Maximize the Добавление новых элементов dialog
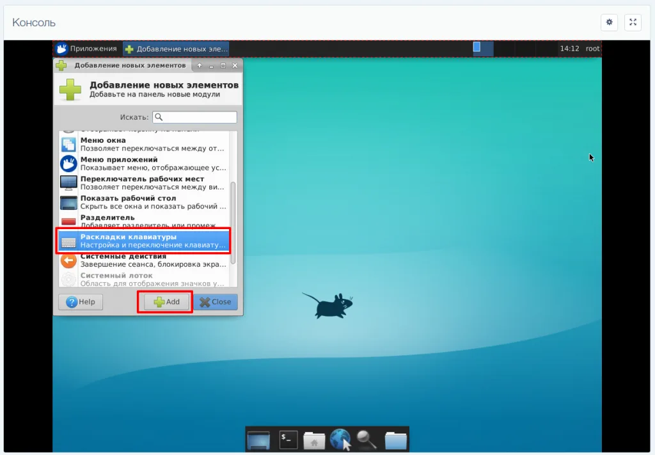This screenshot has width=655, height=455. (223, 66)
